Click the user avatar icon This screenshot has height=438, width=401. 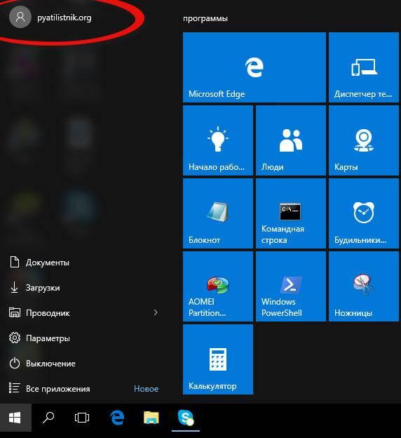tap(20, 18)
